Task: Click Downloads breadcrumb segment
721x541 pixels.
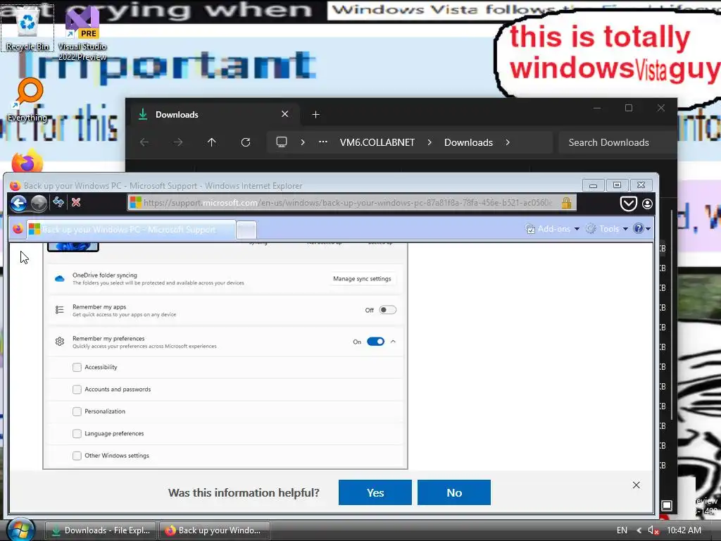Action: coord(468,142)
